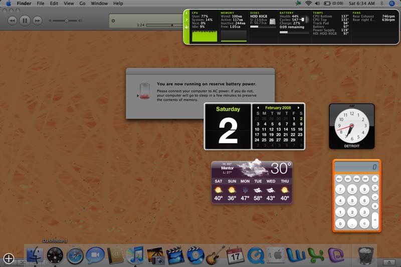
Task: Launch iPhoto from the Dock
Action: (155, 255)
